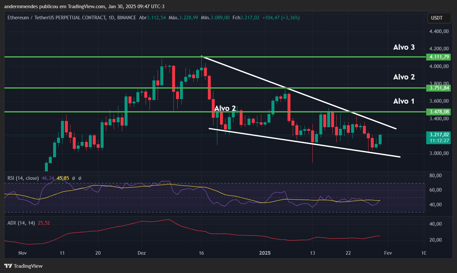
Task: Click the 11 date on the time axis
Action: 62,253
